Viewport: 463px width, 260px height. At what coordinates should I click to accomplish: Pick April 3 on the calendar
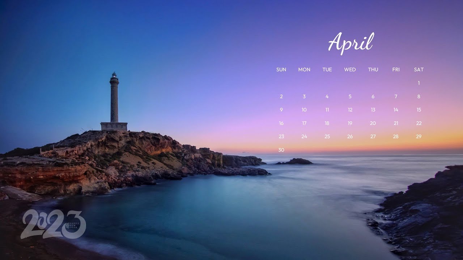click(304, 96)
